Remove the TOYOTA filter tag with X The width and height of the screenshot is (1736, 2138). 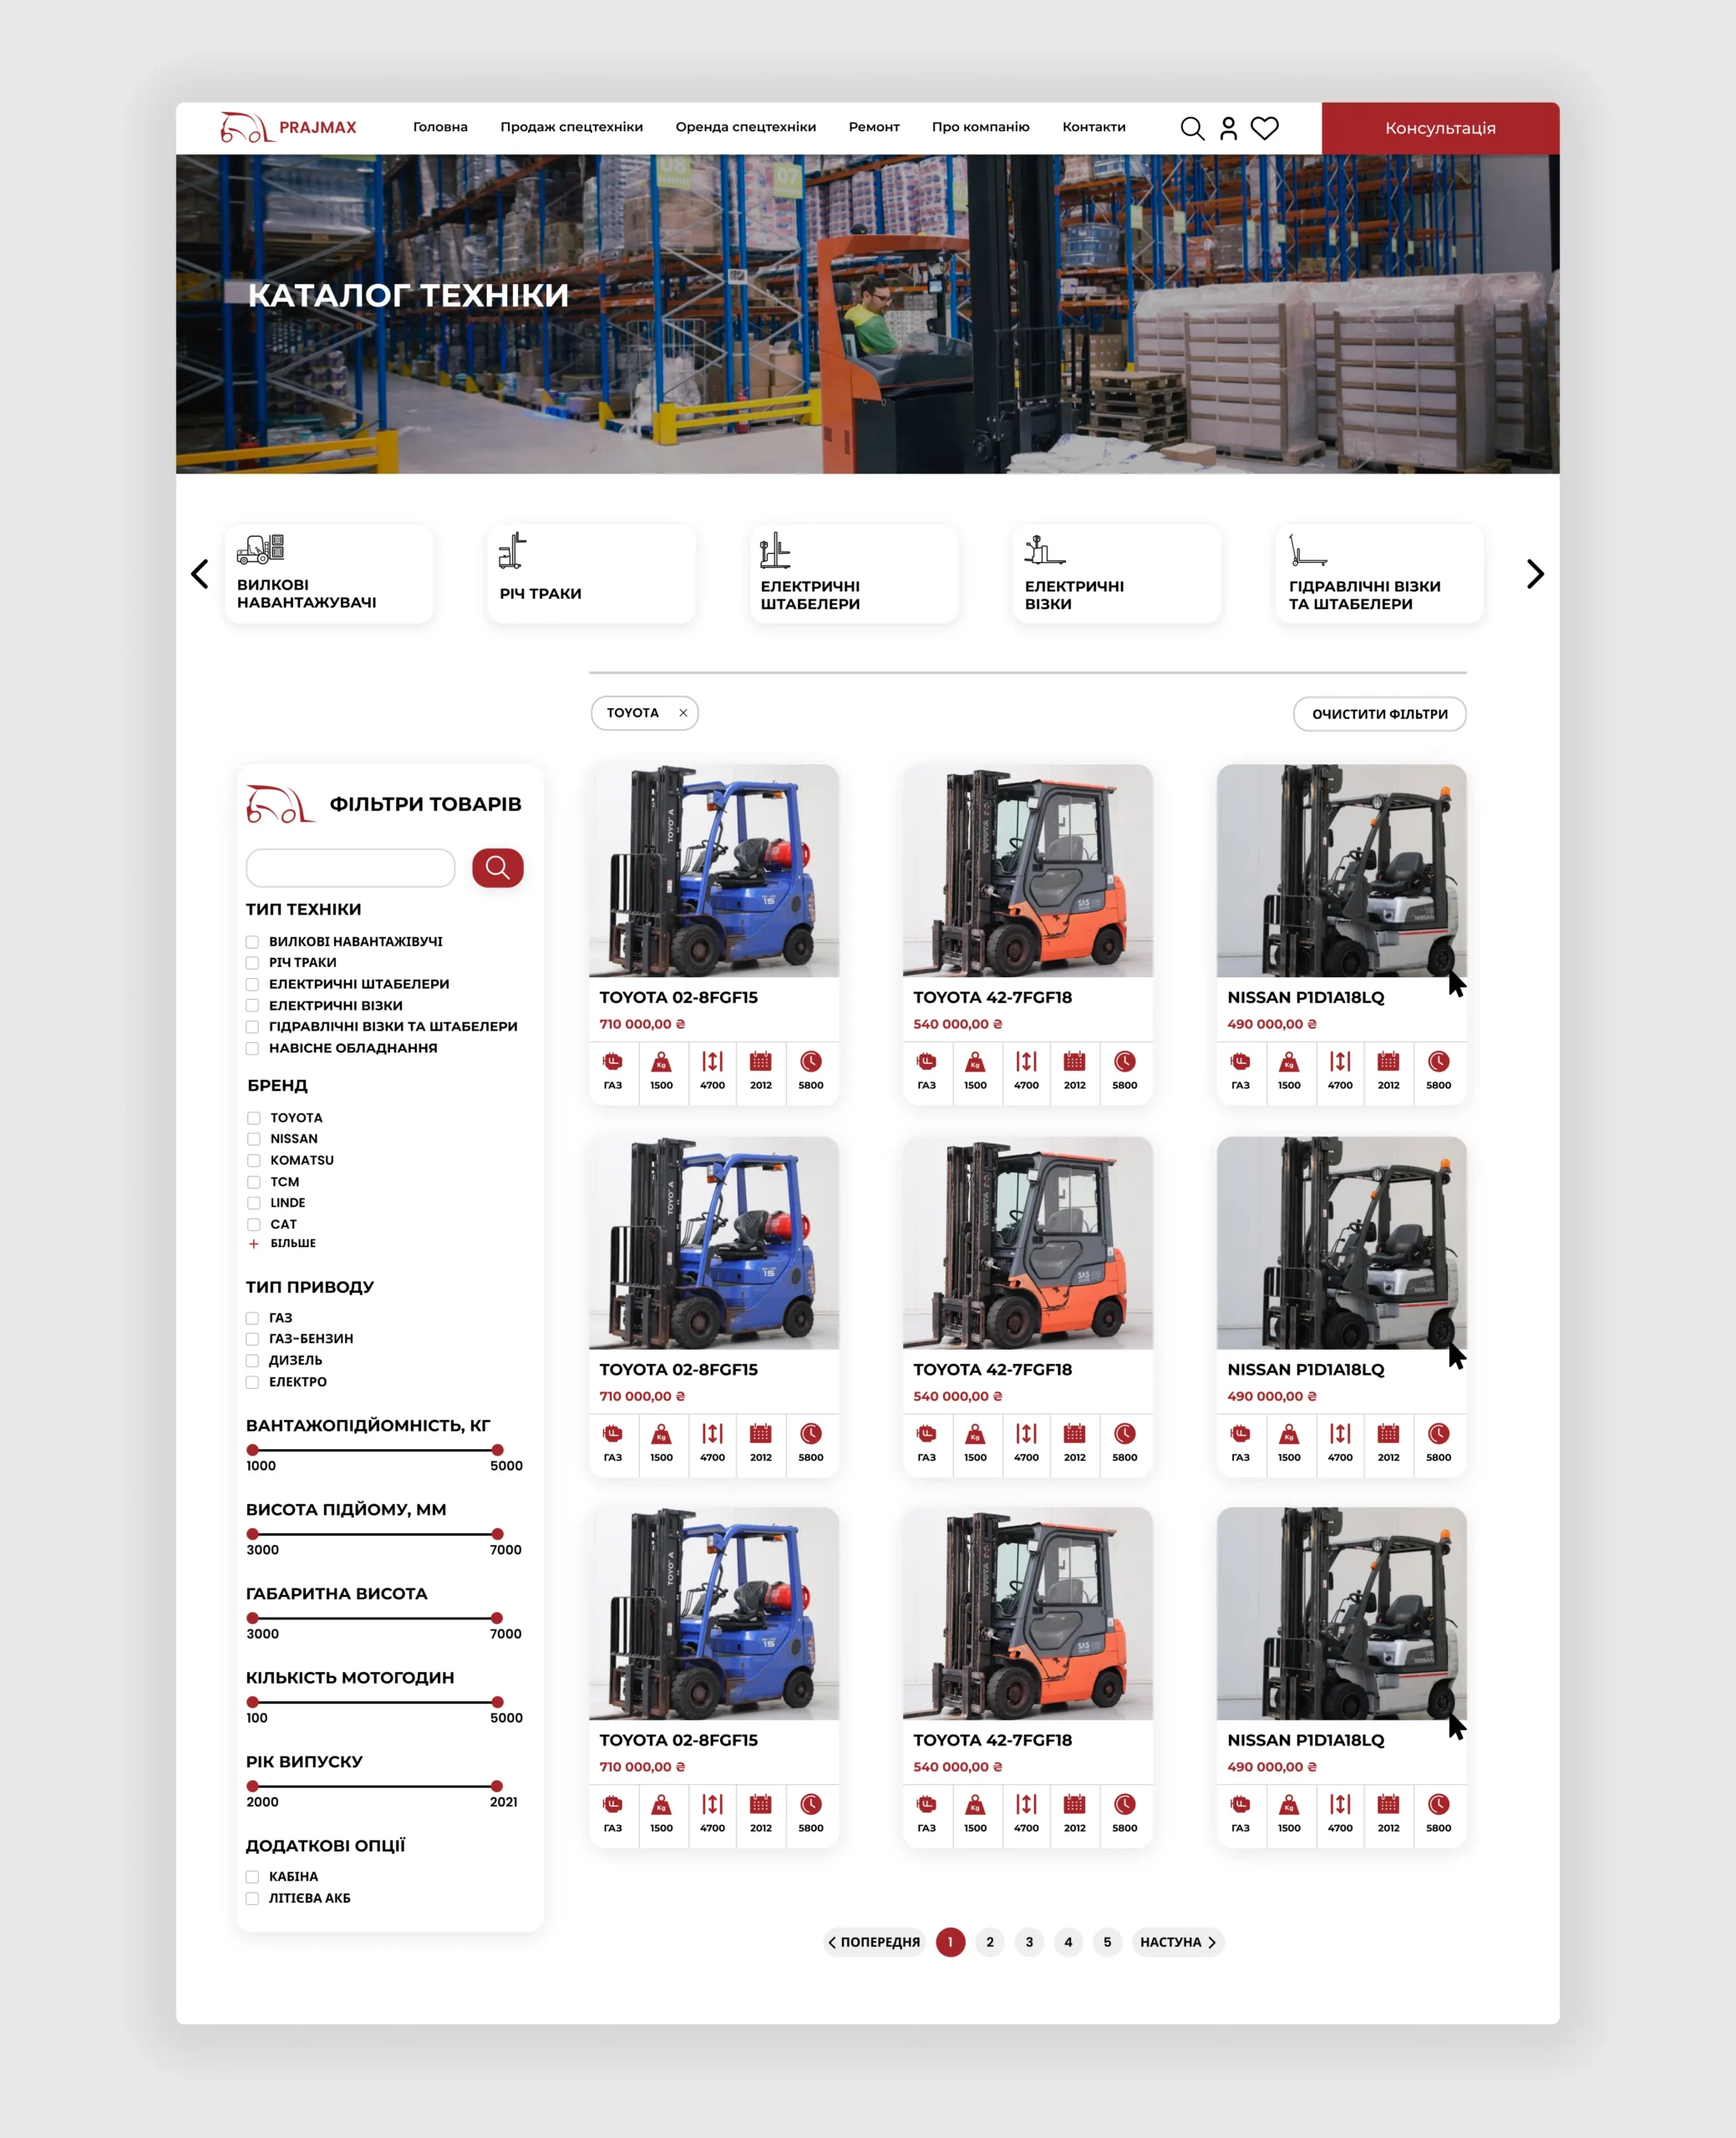(x=683, y=712)
